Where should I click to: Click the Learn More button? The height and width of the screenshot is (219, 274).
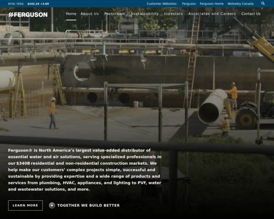[x=25, y=205]
